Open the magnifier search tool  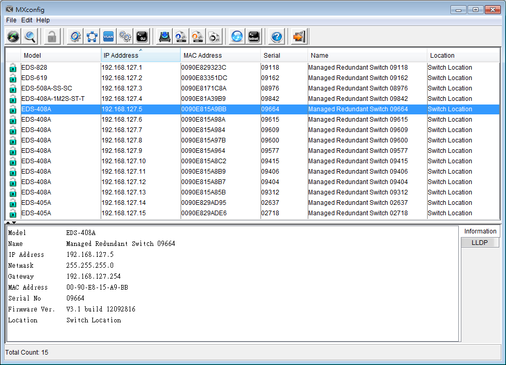pos(30,36)
